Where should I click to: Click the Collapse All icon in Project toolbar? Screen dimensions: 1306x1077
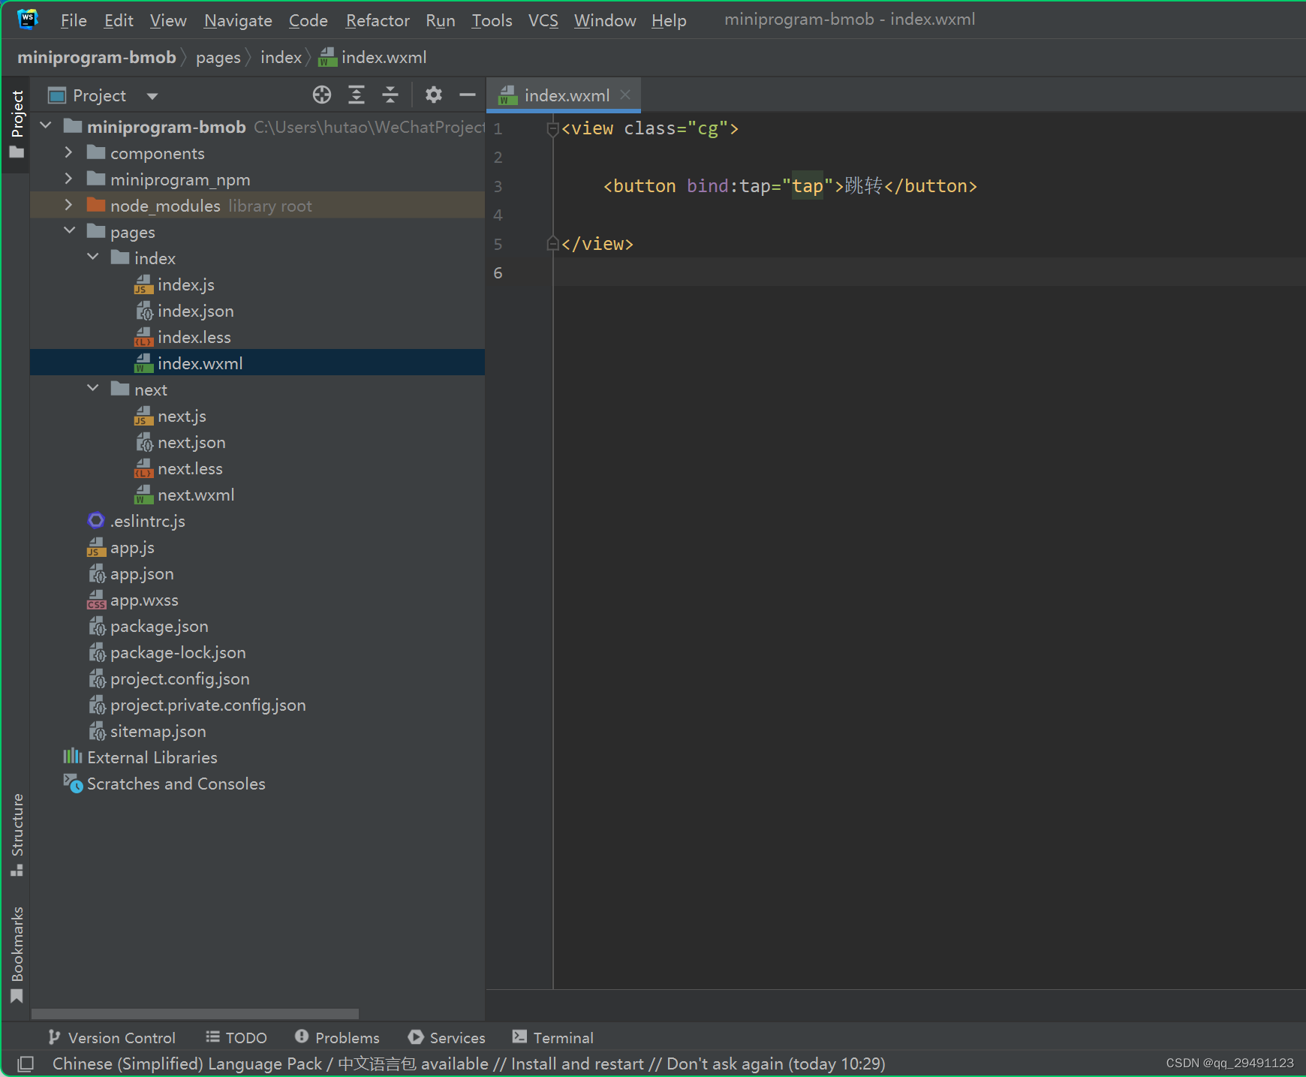pos(390,95)
